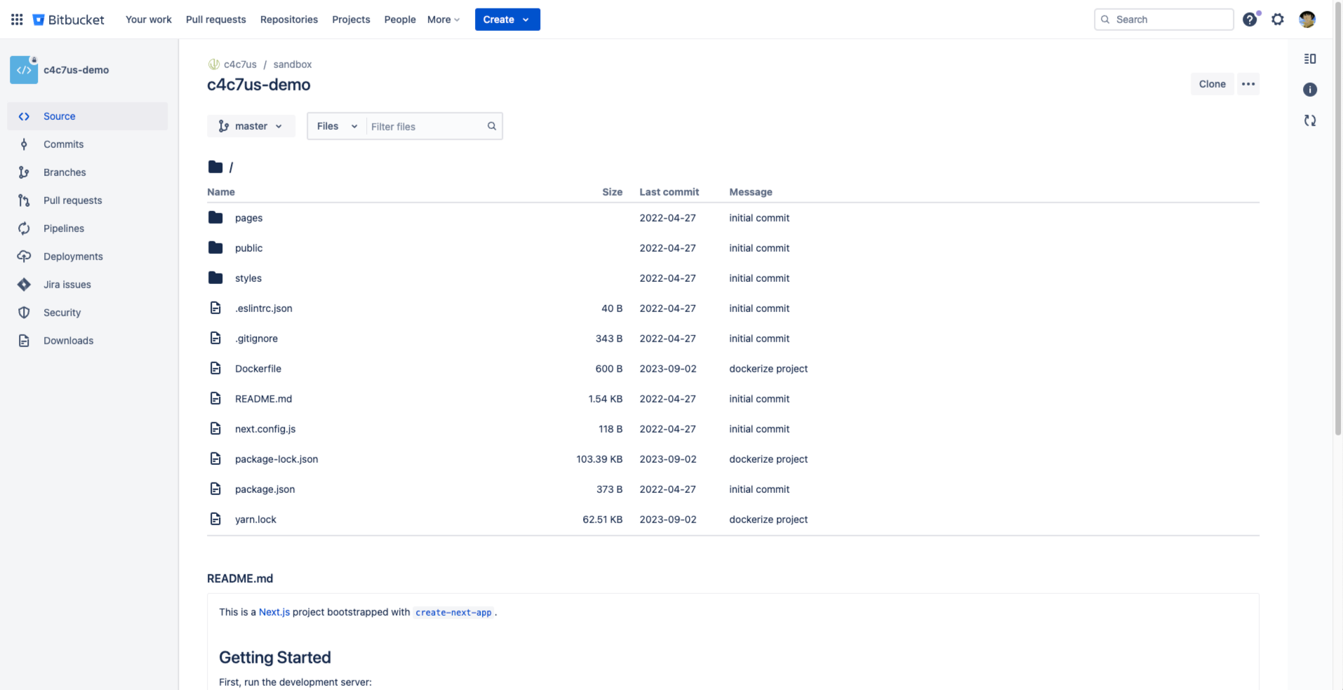Click the Dockerfile dockerize project message
The height and width of the screenshot is (690, 1343).
point(768,368)
